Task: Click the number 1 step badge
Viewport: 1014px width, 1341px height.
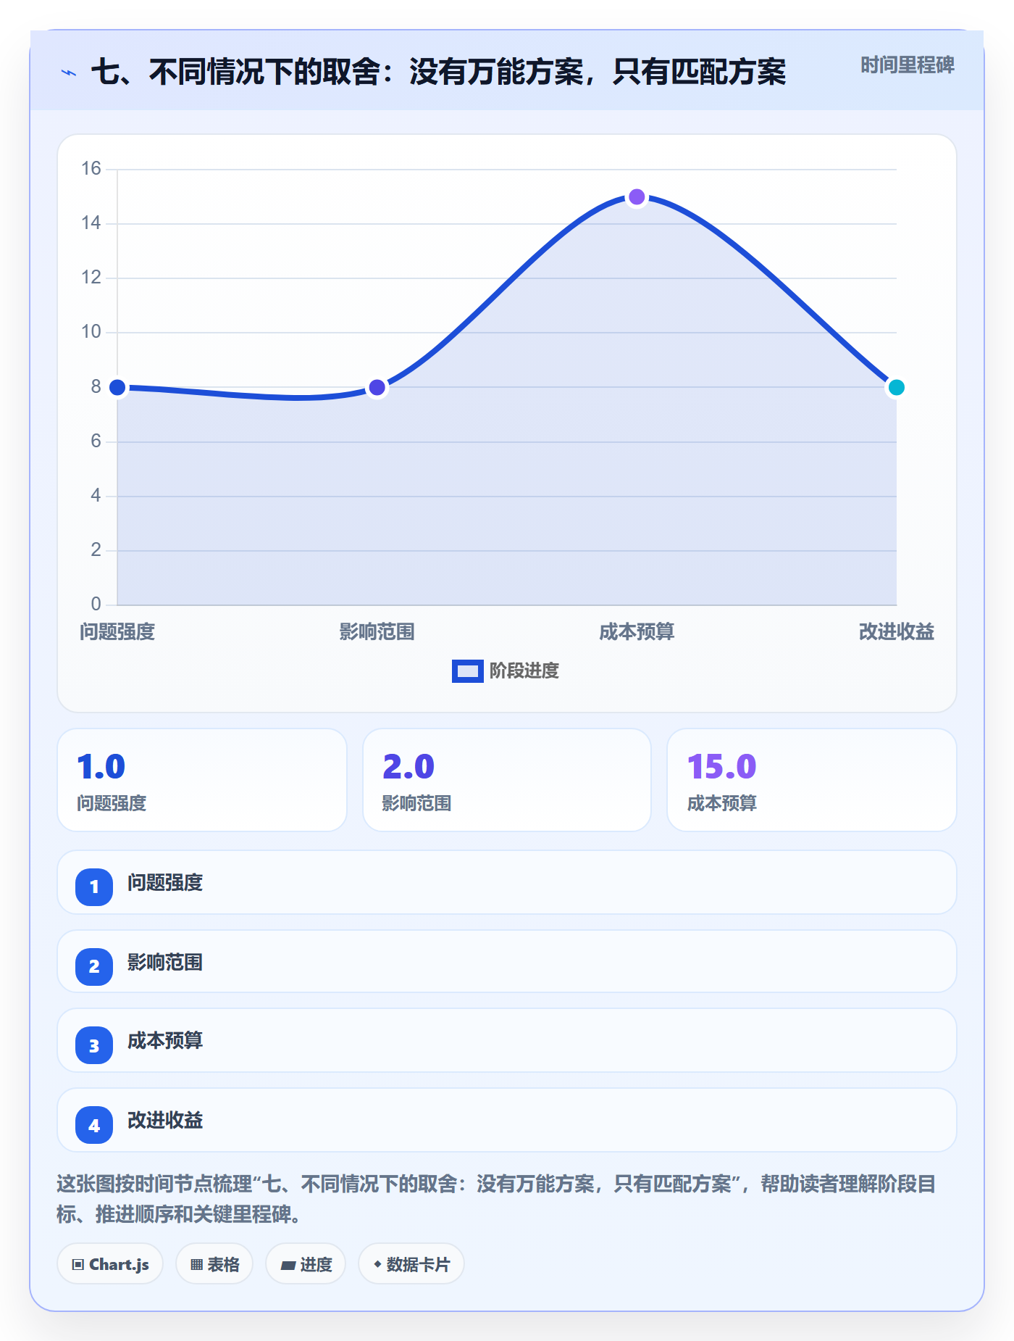Action: coord(94,887)
